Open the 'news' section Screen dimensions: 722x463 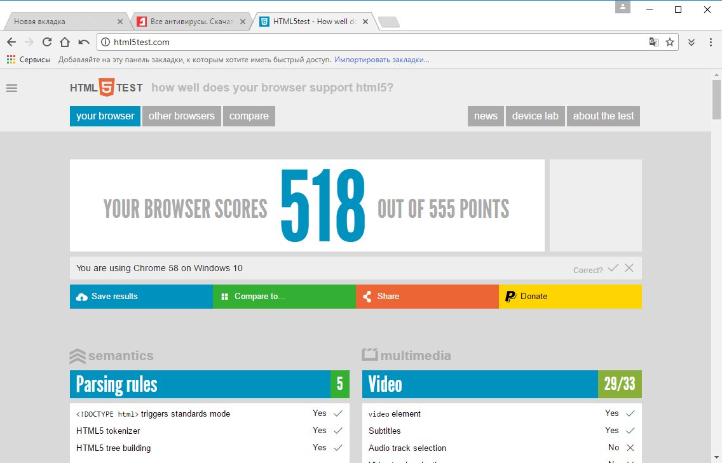pyautogui.click(x=486, y=116)
